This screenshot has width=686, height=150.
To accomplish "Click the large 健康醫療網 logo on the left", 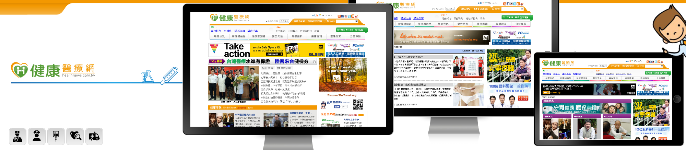I will [x=53, y=70].
